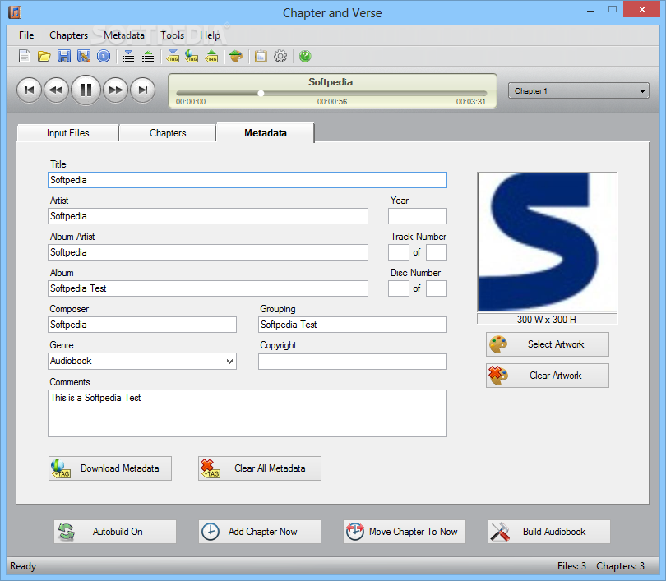Click the Move Chapter To Now button
The width and height of the screenshot is (666, 581).
click(x=405, y=532)
